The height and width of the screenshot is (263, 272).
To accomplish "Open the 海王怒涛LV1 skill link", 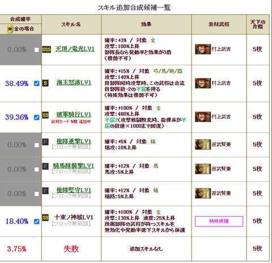I will coord(74,83).
